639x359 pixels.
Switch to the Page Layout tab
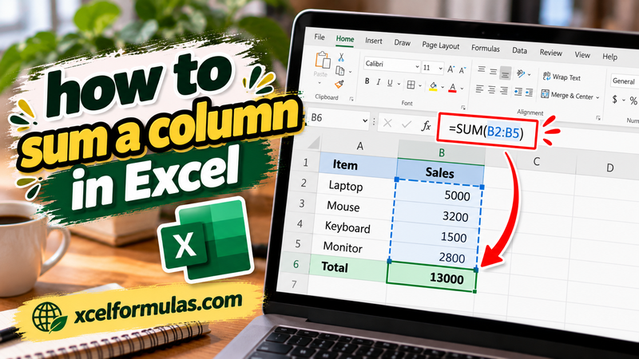click(441, 45)
